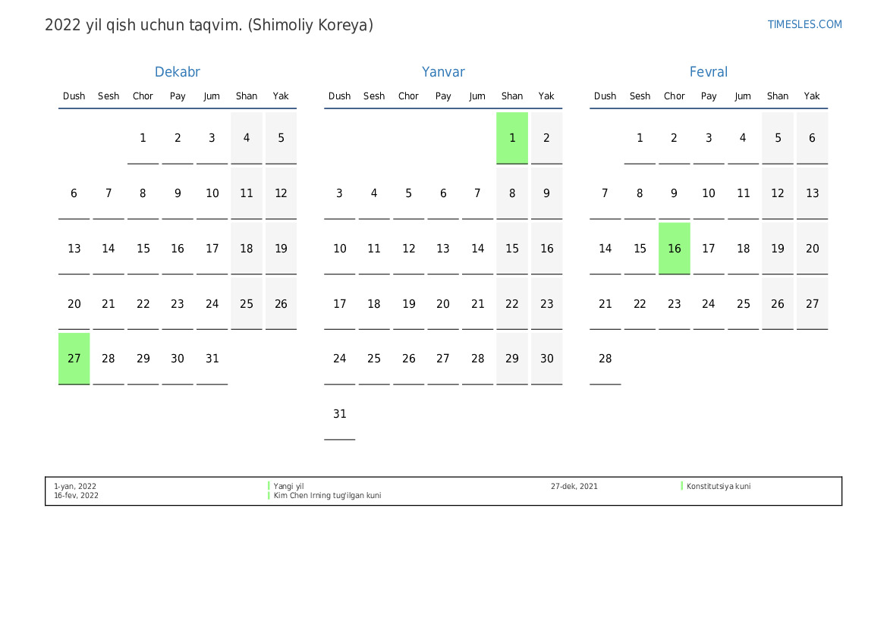Click the '1-yan, 2022' legend date
Viewport: 887px width, 627px height.
pos(75,486)
